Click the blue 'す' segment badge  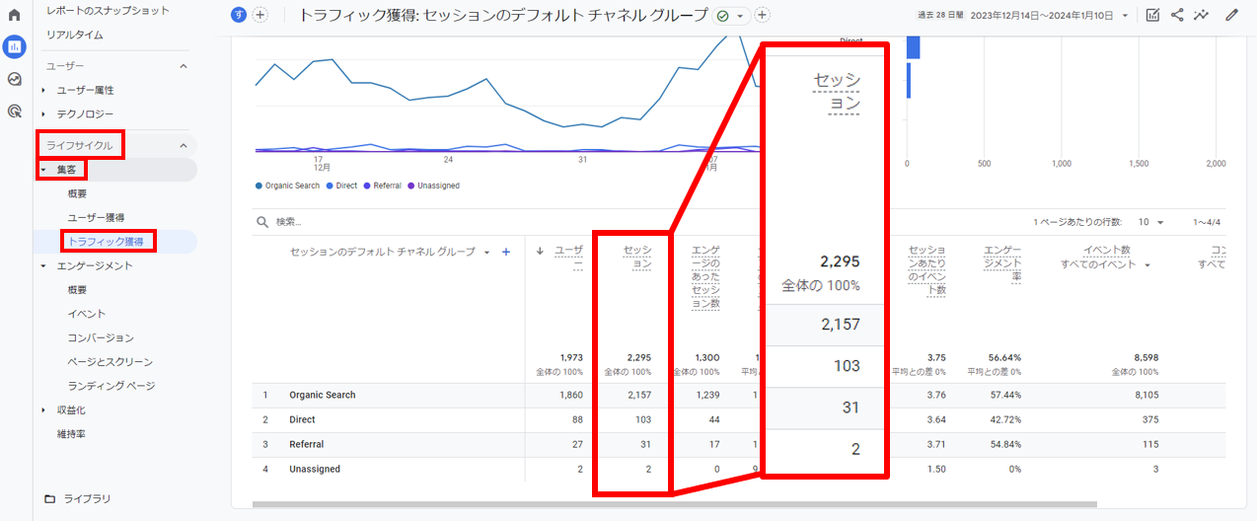tap(239, 15)
